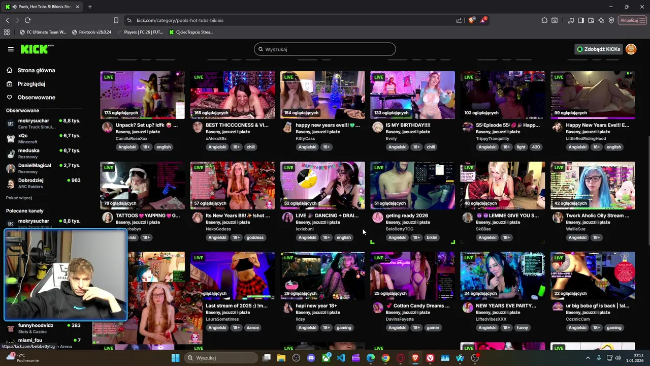Click the 'light' tag under TrippyTranquility

(x=521, y=147)
